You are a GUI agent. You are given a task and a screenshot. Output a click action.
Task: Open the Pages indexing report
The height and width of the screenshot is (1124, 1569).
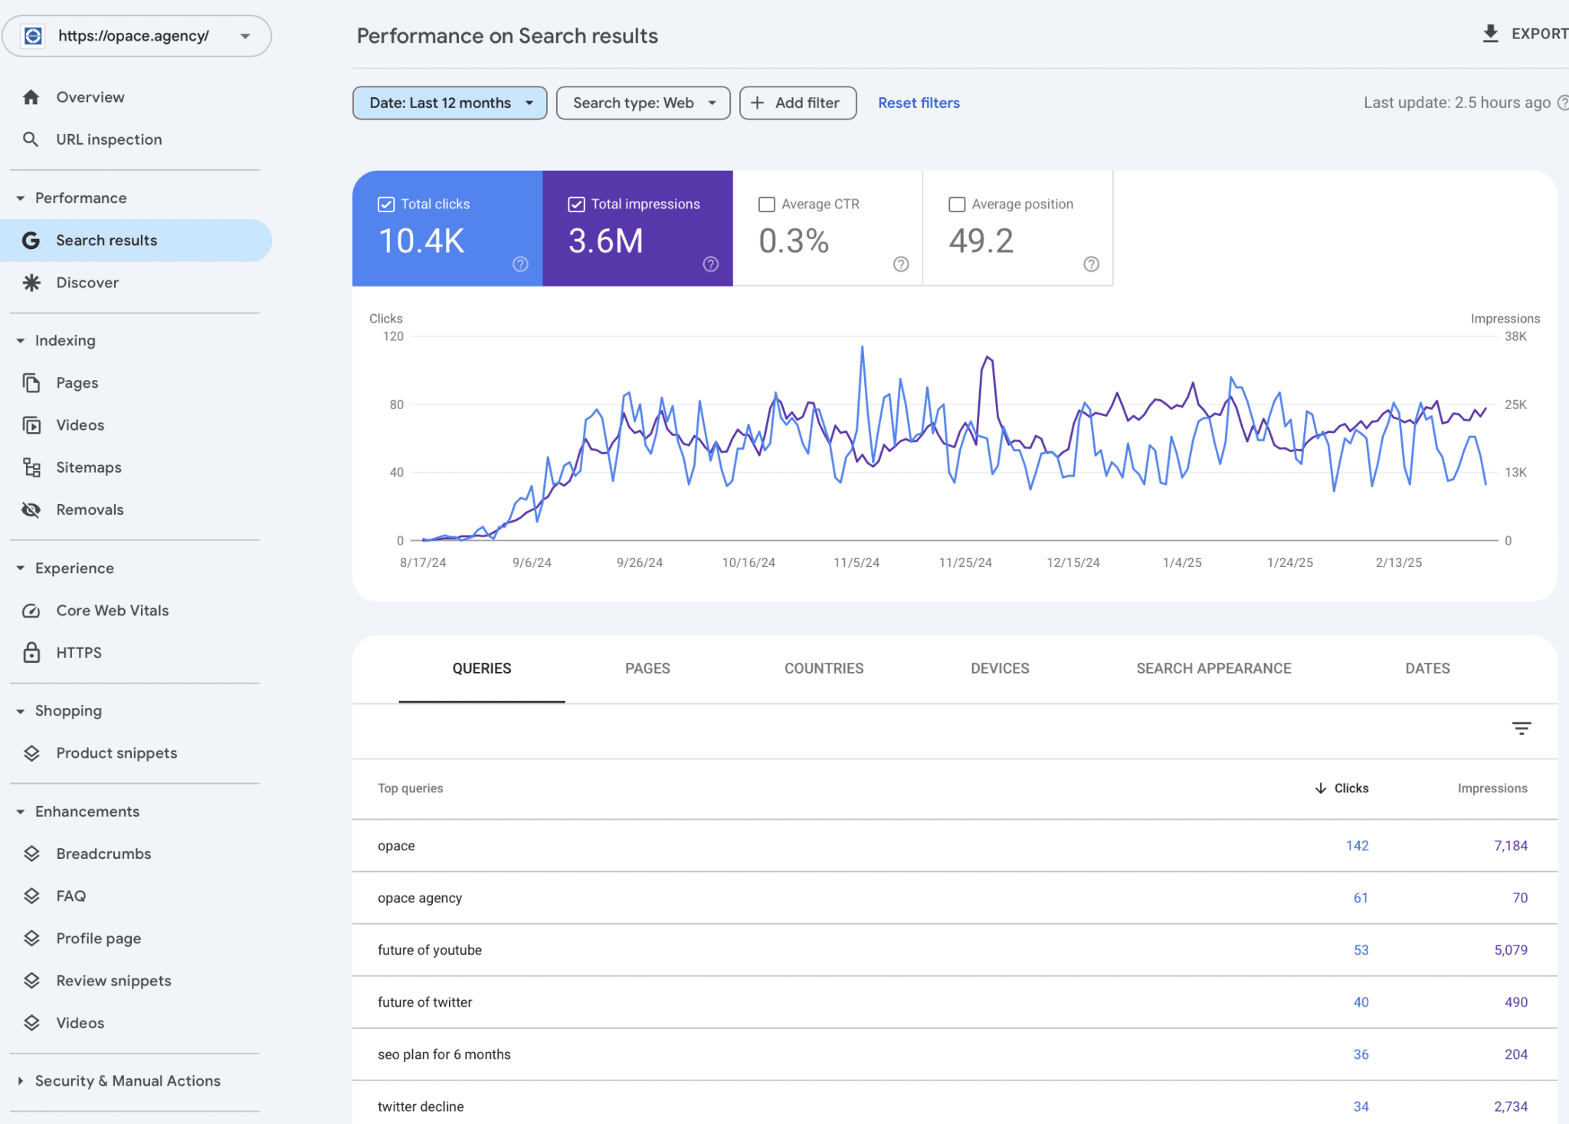click(77, 382)
